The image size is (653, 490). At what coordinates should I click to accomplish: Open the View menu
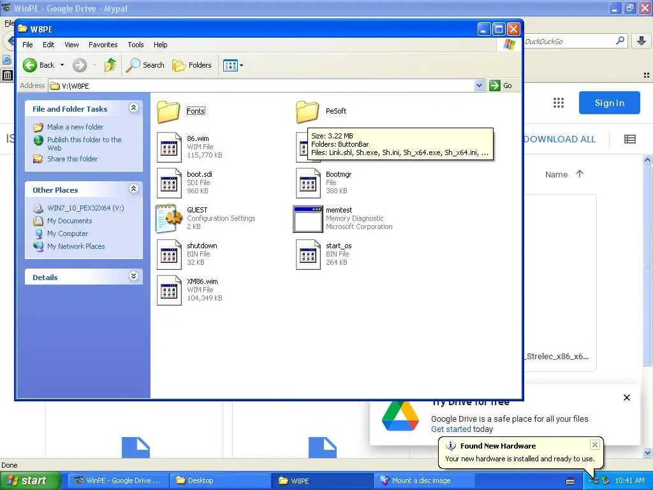click(71, 45)
